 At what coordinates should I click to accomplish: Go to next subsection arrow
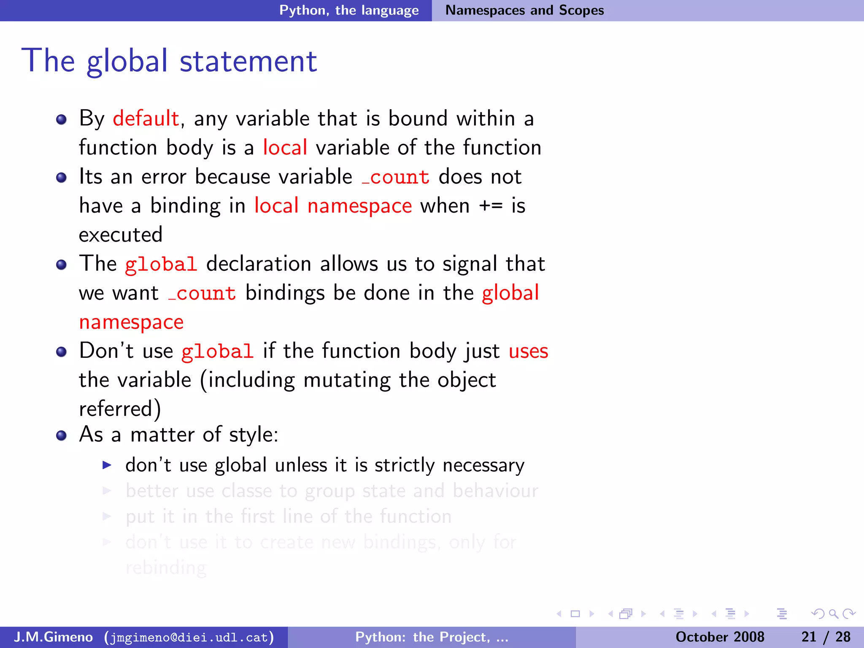pyautogui.click(x=695, y=614)
